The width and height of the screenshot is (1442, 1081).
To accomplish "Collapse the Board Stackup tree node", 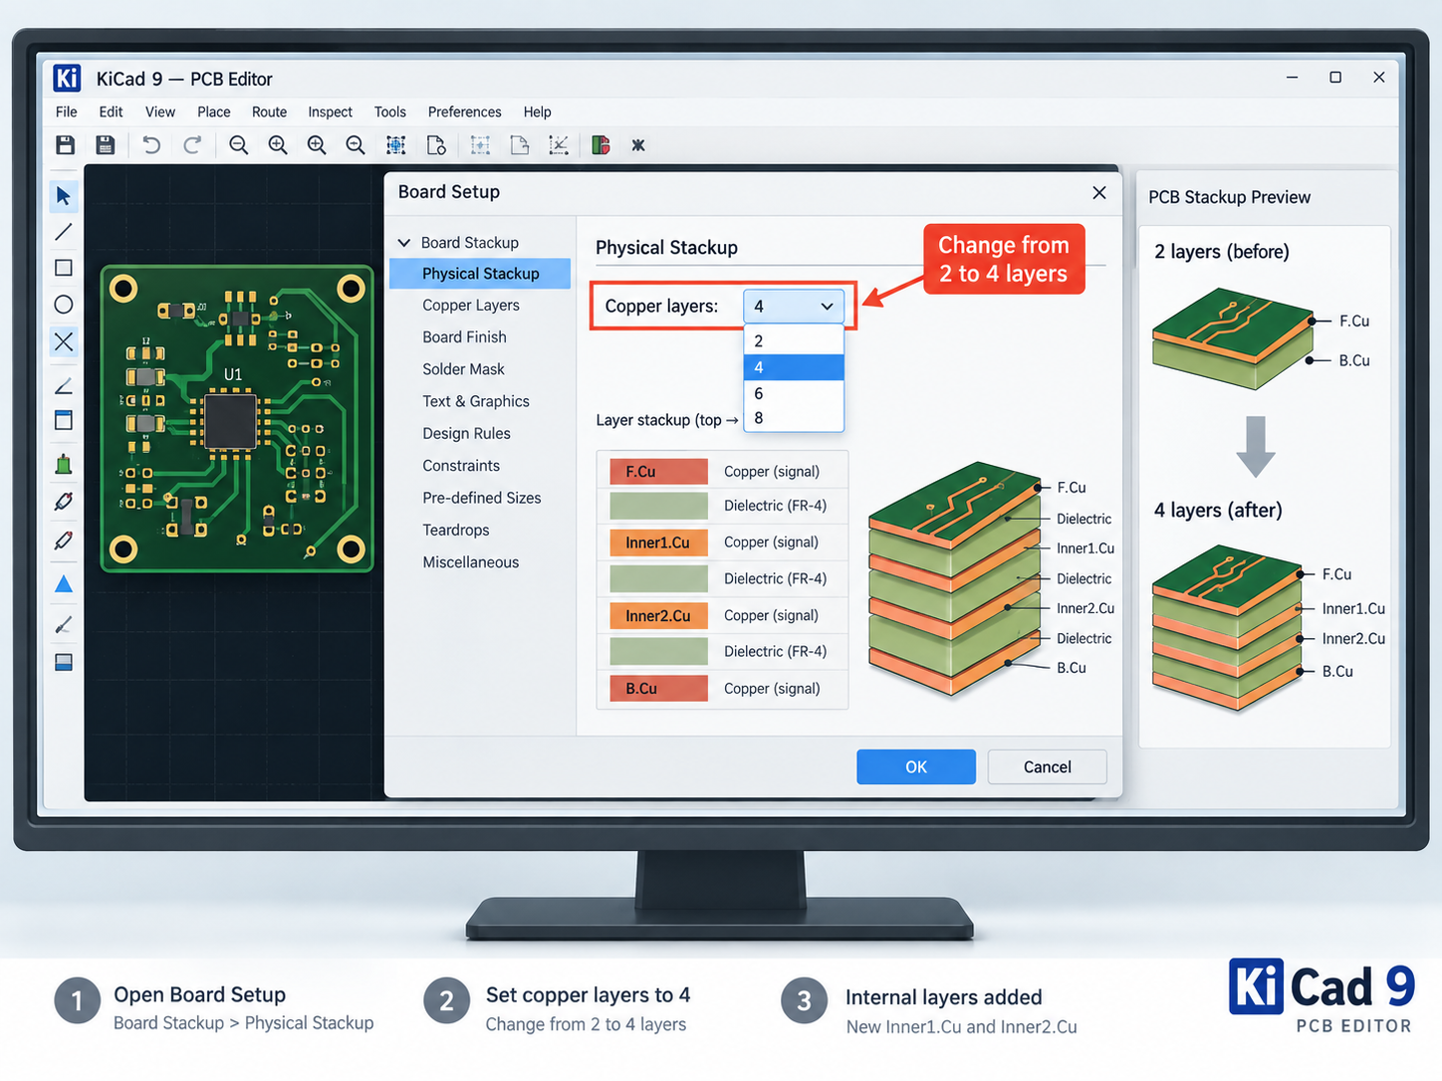I will (404, 243).
